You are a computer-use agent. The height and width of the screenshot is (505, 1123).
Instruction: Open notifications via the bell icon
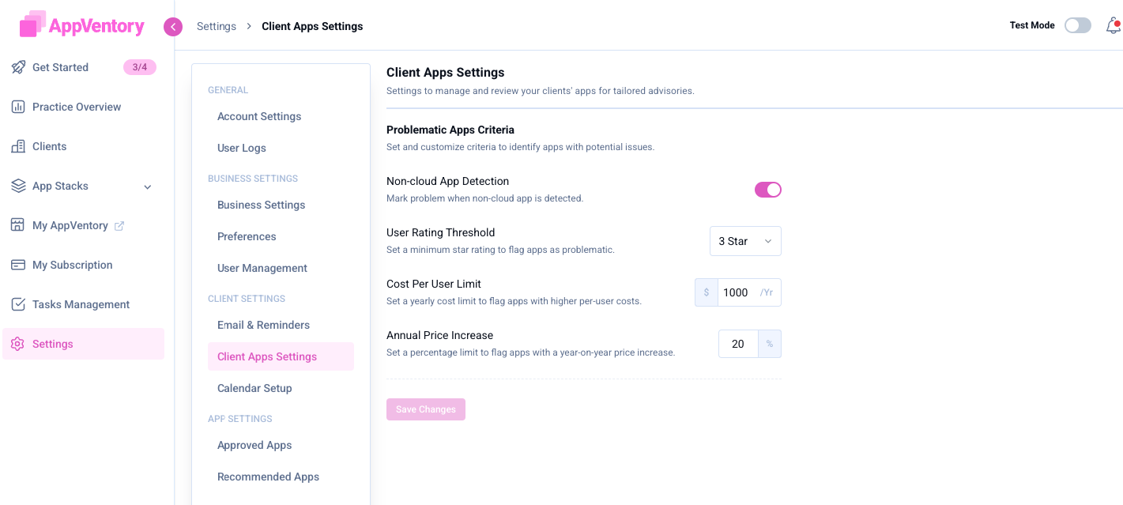coord(1113,26)
